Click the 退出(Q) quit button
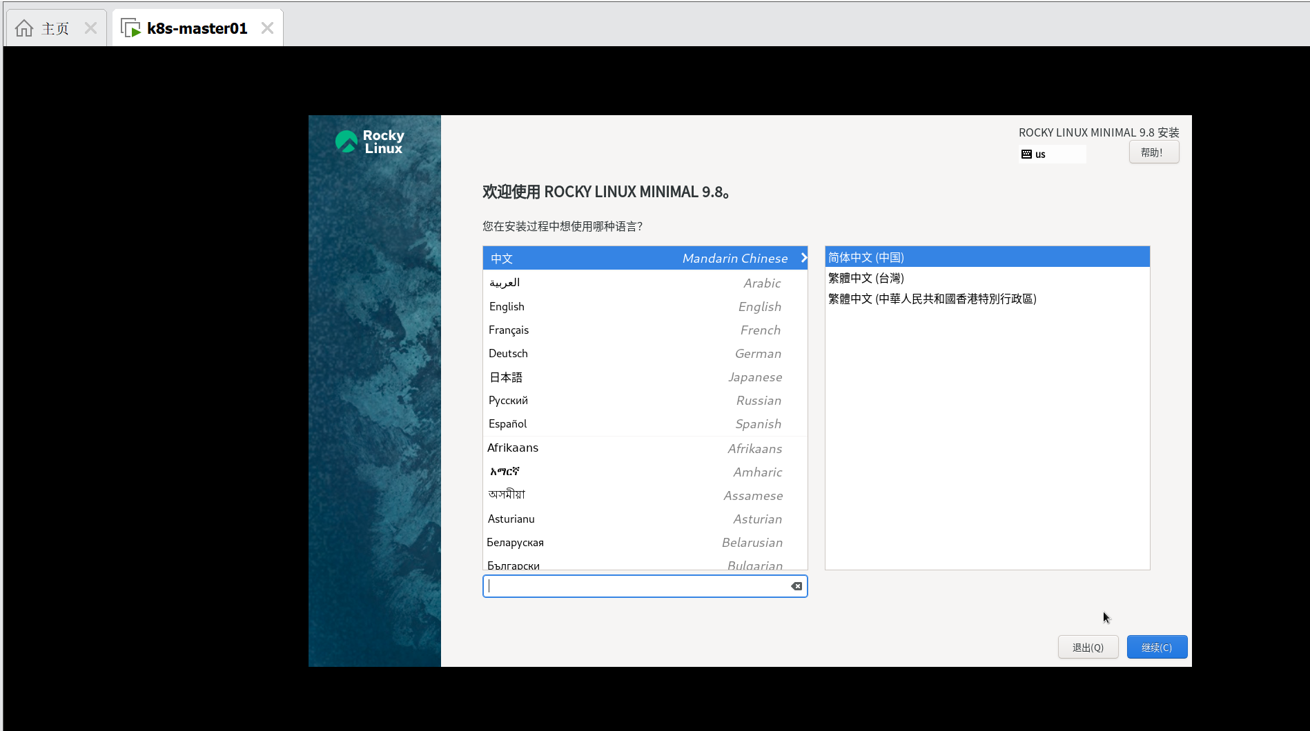This screenshot has width=1310, height=731. (x=1088, y=648)
